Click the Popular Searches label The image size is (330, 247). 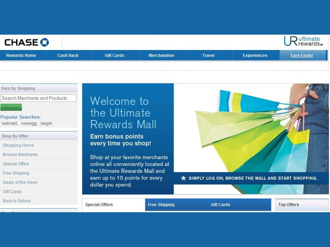coord(20,117)
